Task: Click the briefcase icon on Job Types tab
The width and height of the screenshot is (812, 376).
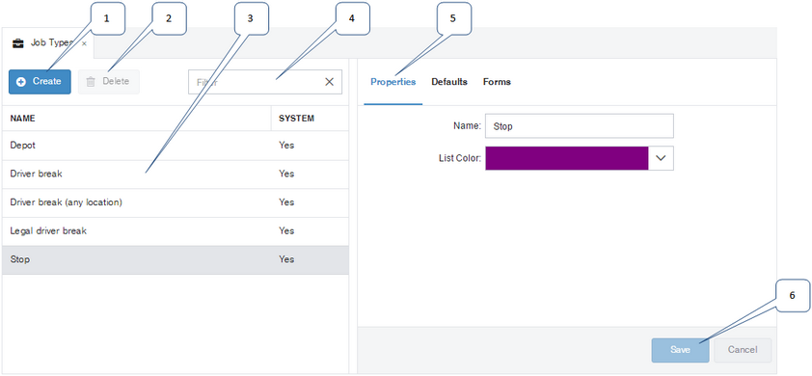Action: tap(18, 43)
